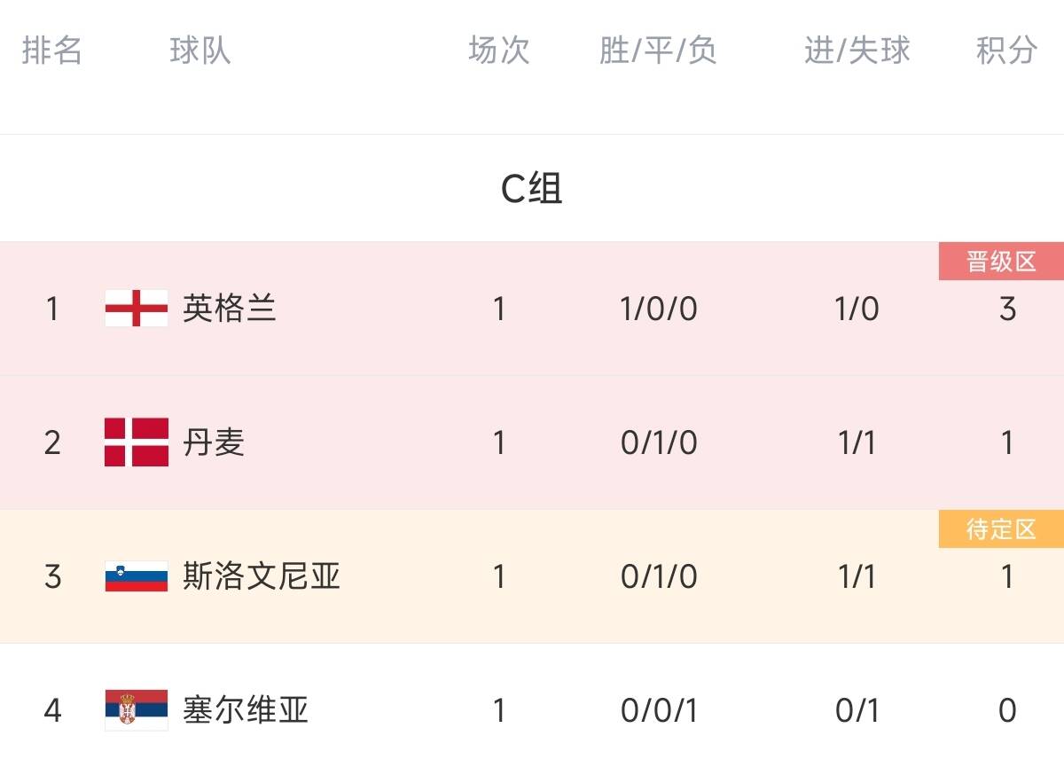Click the 球队 column header
The width and height of the screenshot is (1064, 775).
(x=200, y=51)
